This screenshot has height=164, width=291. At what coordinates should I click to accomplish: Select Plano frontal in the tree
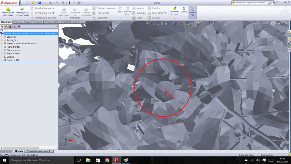[x=12, y=47]
